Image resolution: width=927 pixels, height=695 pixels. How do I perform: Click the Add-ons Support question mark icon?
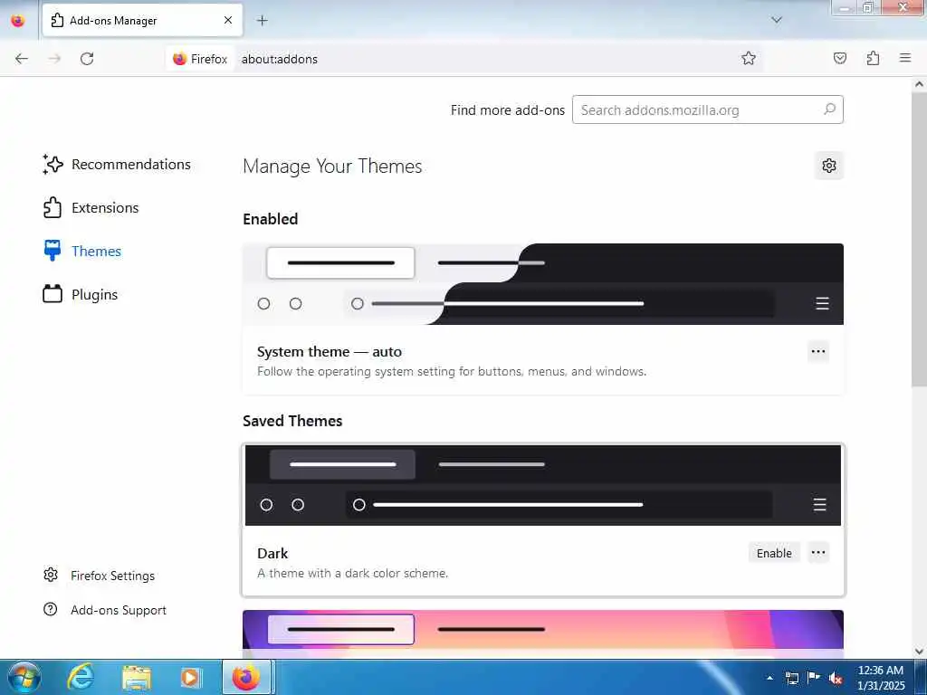tap(51, 609)
